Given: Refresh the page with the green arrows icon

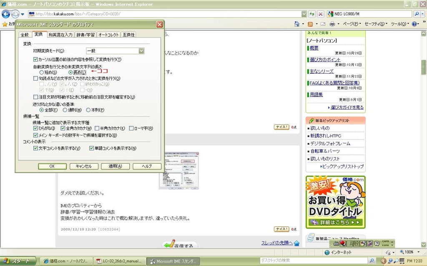Looking at the screenshot, I should [x=312, y=14].
